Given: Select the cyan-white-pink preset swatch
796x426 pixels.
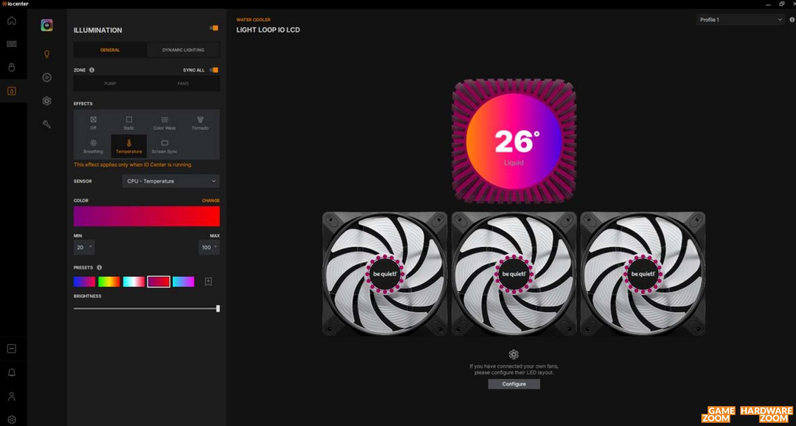Looking at the screenshot, I should coord(134,282).
